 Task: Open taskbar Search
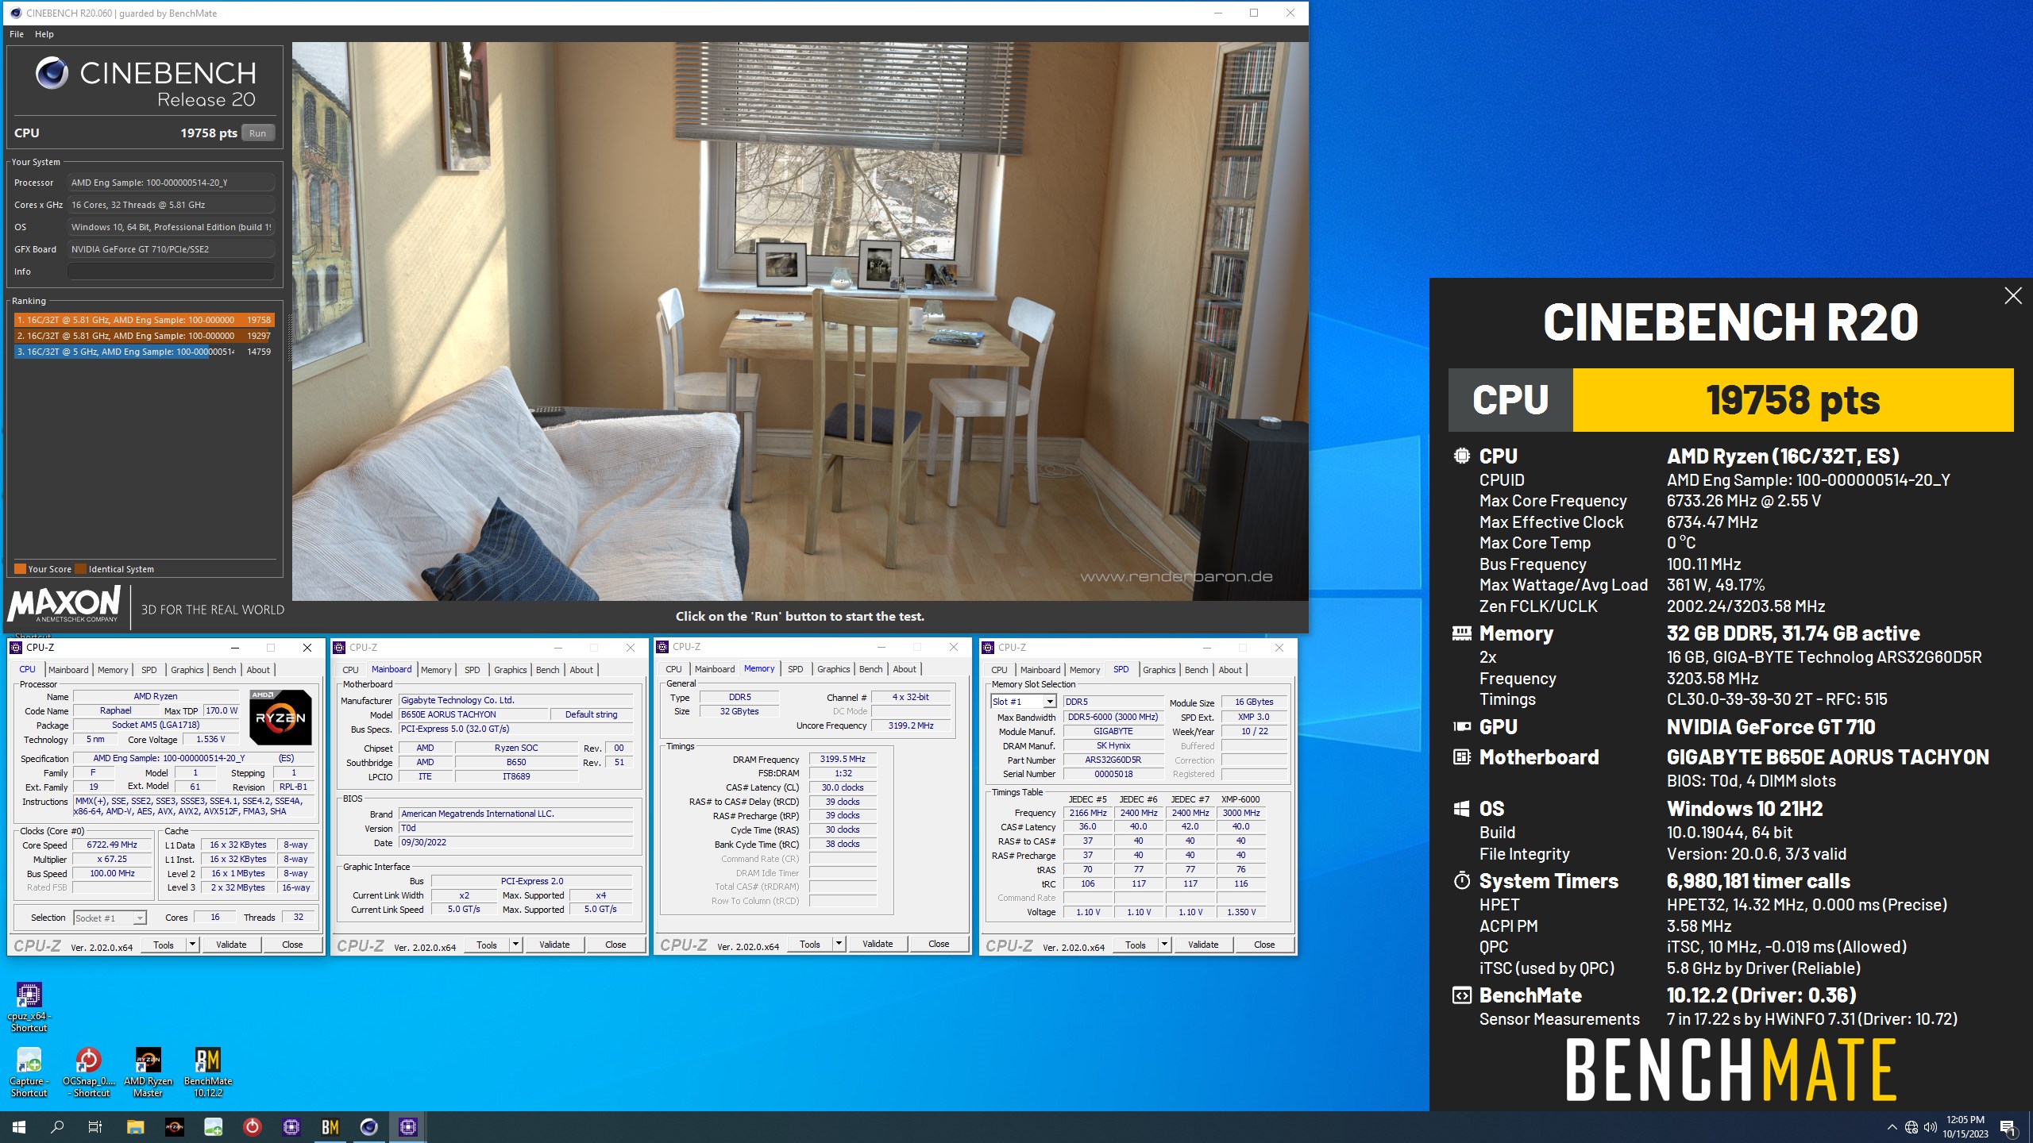(57, 1127)
